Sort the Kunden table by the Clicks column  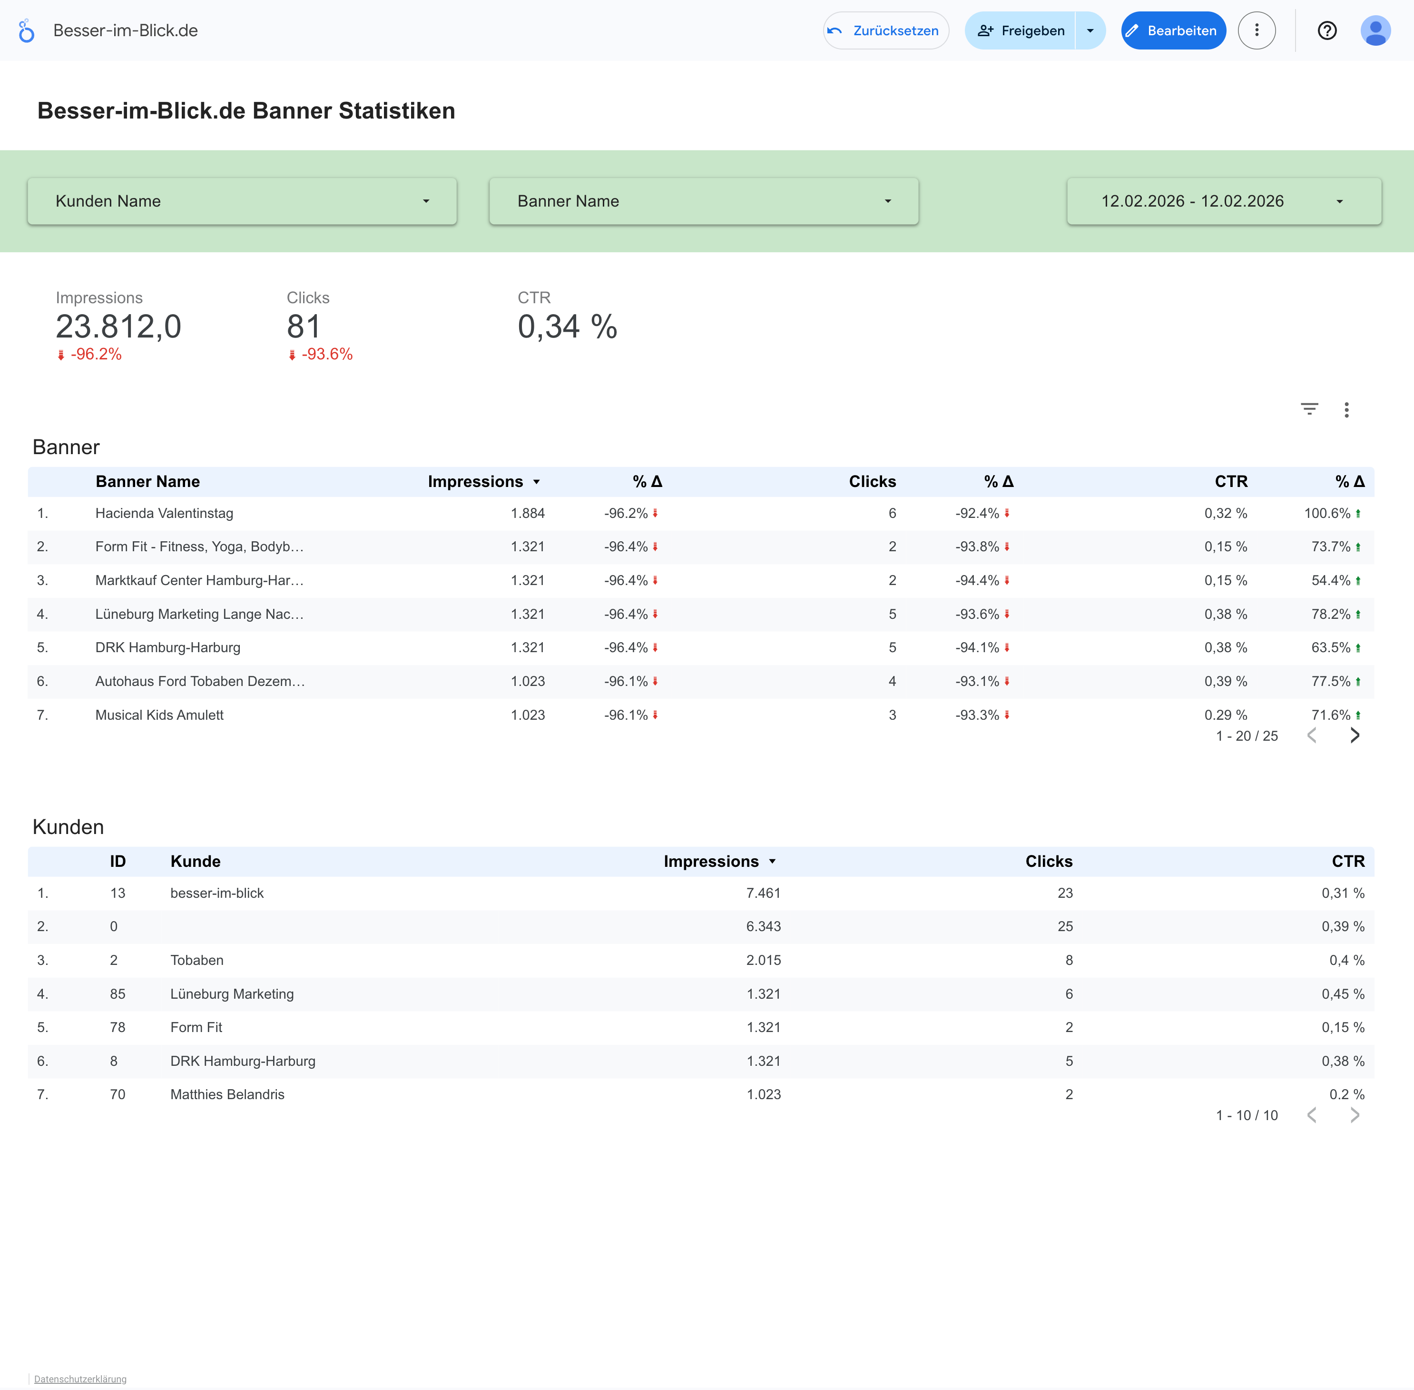[x=1049, y=862]
